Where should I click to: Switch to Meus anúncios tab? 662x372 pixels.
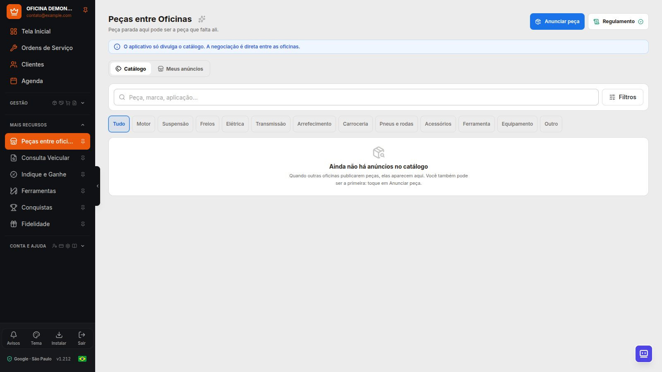pos(180,69)
